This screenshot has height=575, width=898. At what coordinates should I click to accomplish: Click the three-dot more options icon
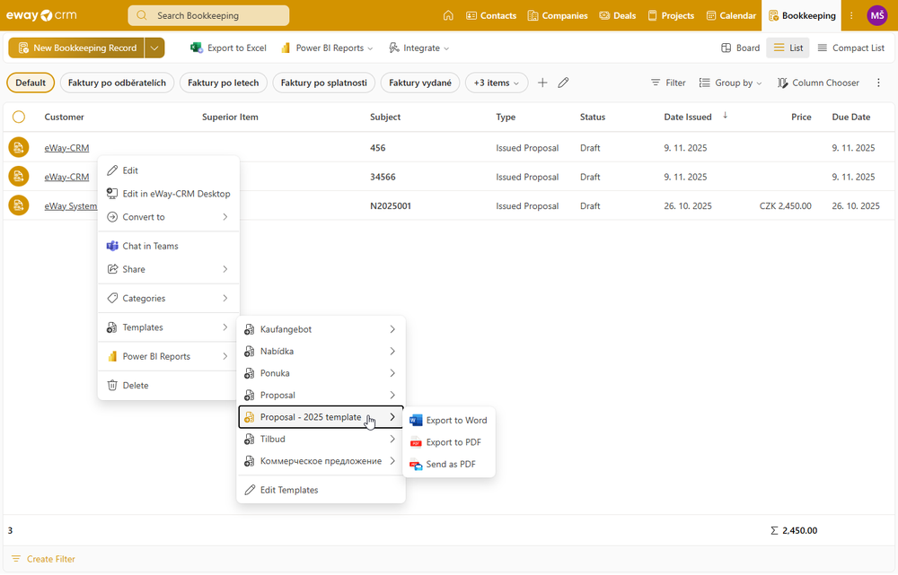pyautogui.click(x=851, y=15)
